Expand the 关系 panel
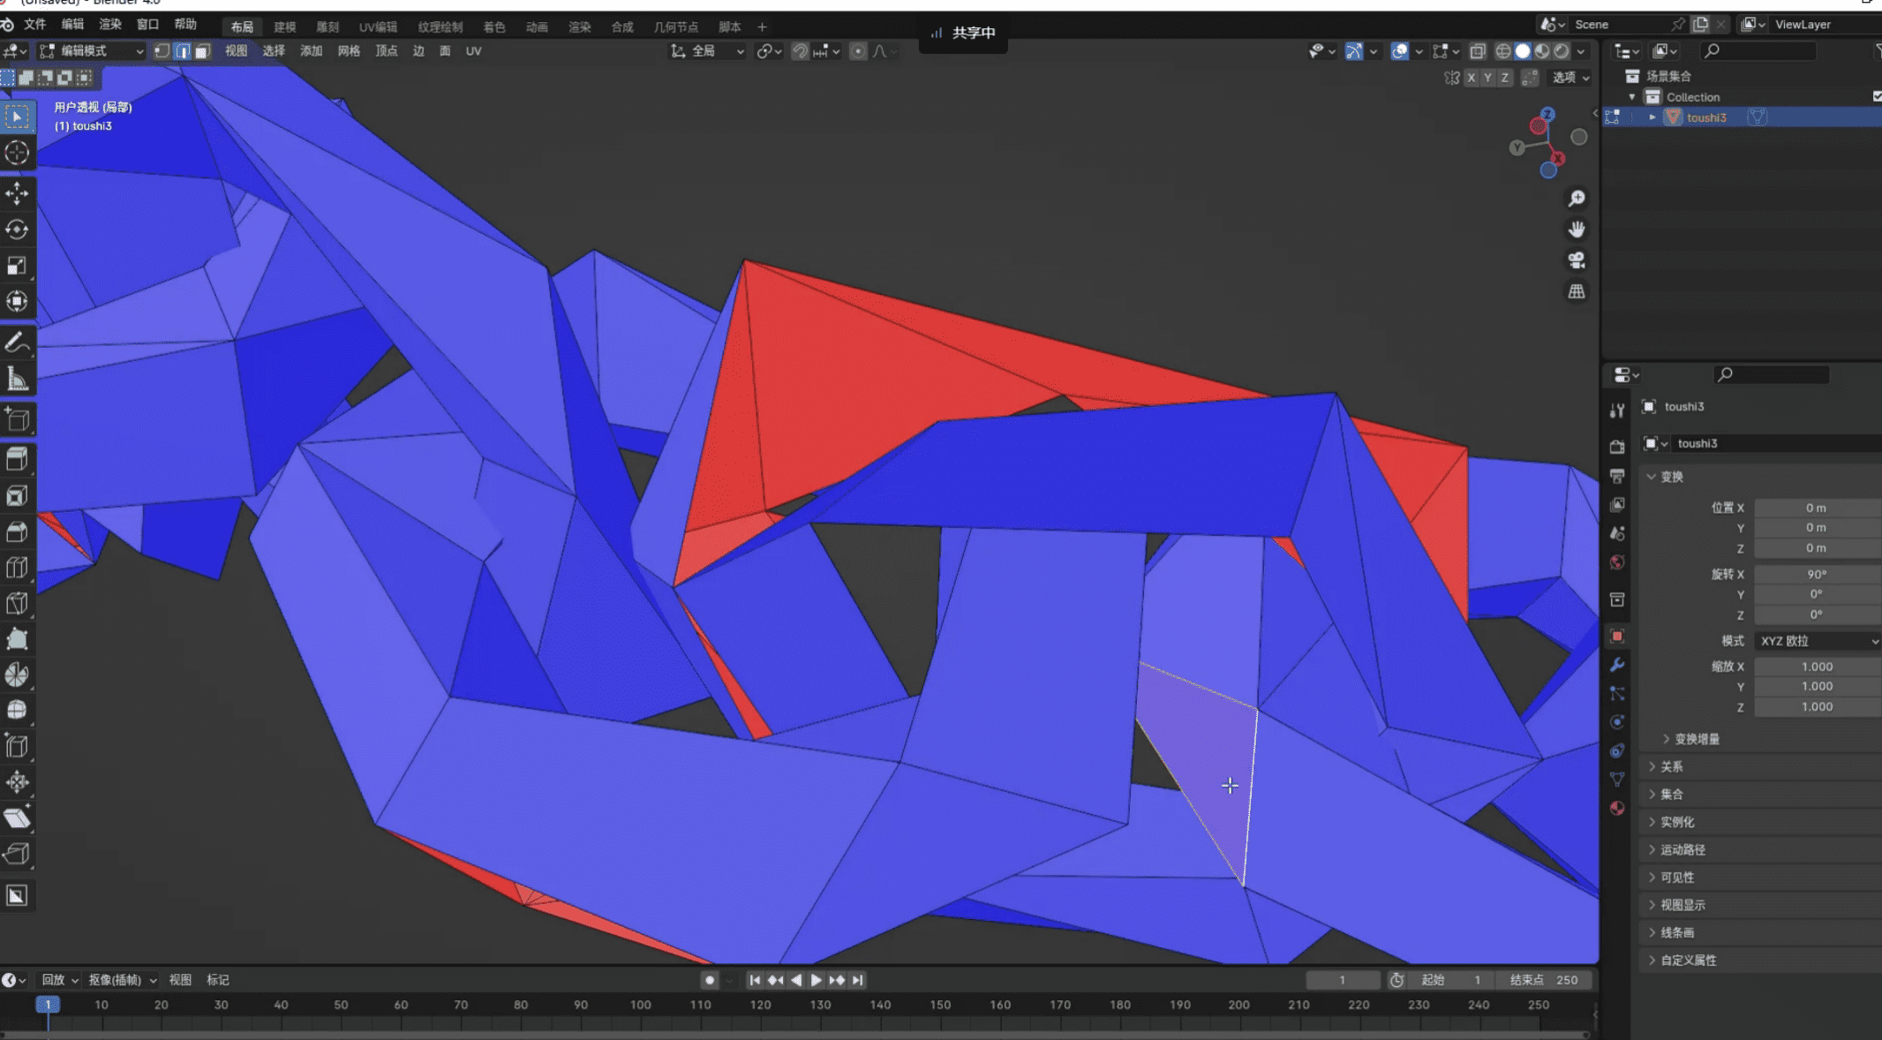 point(1671,766)
